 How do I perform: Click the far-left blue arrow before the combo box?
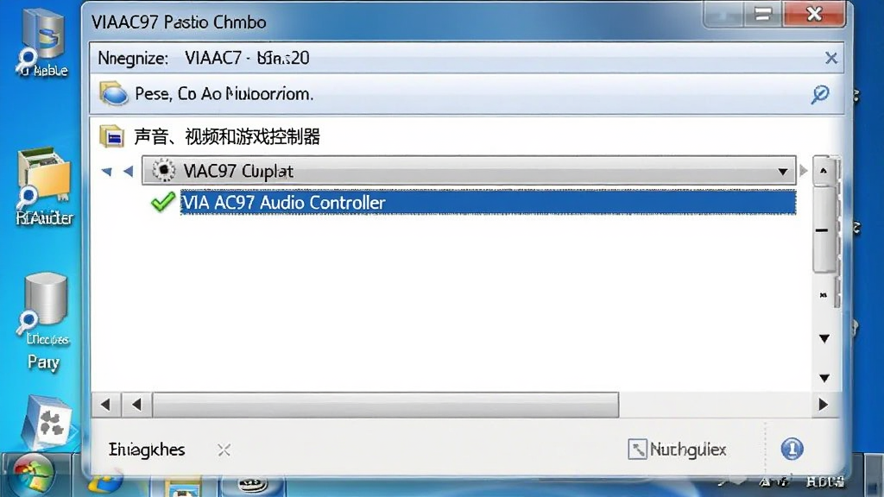(x=106, y=171)
